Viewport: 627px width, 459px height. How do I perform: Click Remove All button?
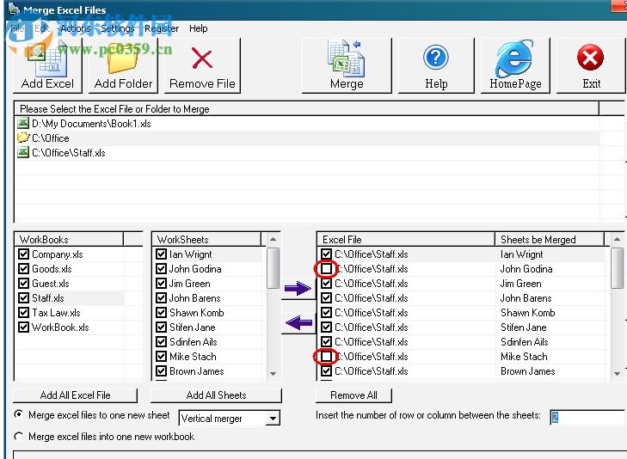click(x=353, y=395)
